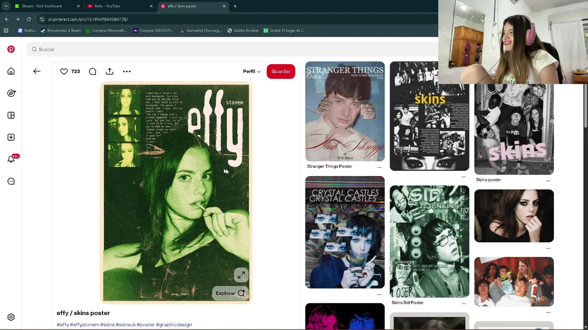The image size is (588, 330).
Task: Expand the effy poster image fullscreen
Action: click(241, 275)
